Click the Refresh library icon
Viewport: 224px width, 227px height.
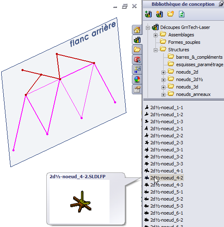tap(181, 14)
